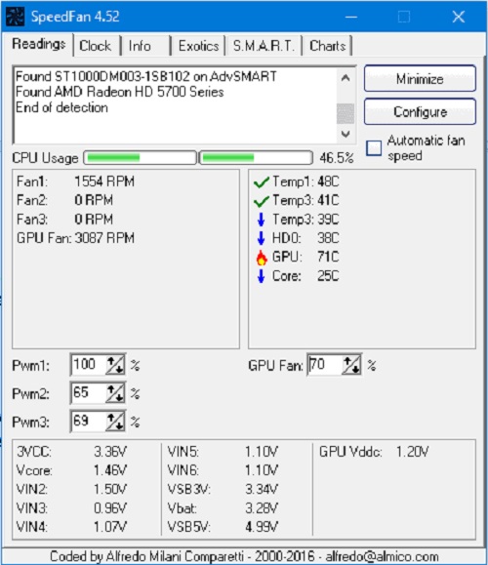
Task: Click the VIN4 1.07V reading
Action: [71, 527]
